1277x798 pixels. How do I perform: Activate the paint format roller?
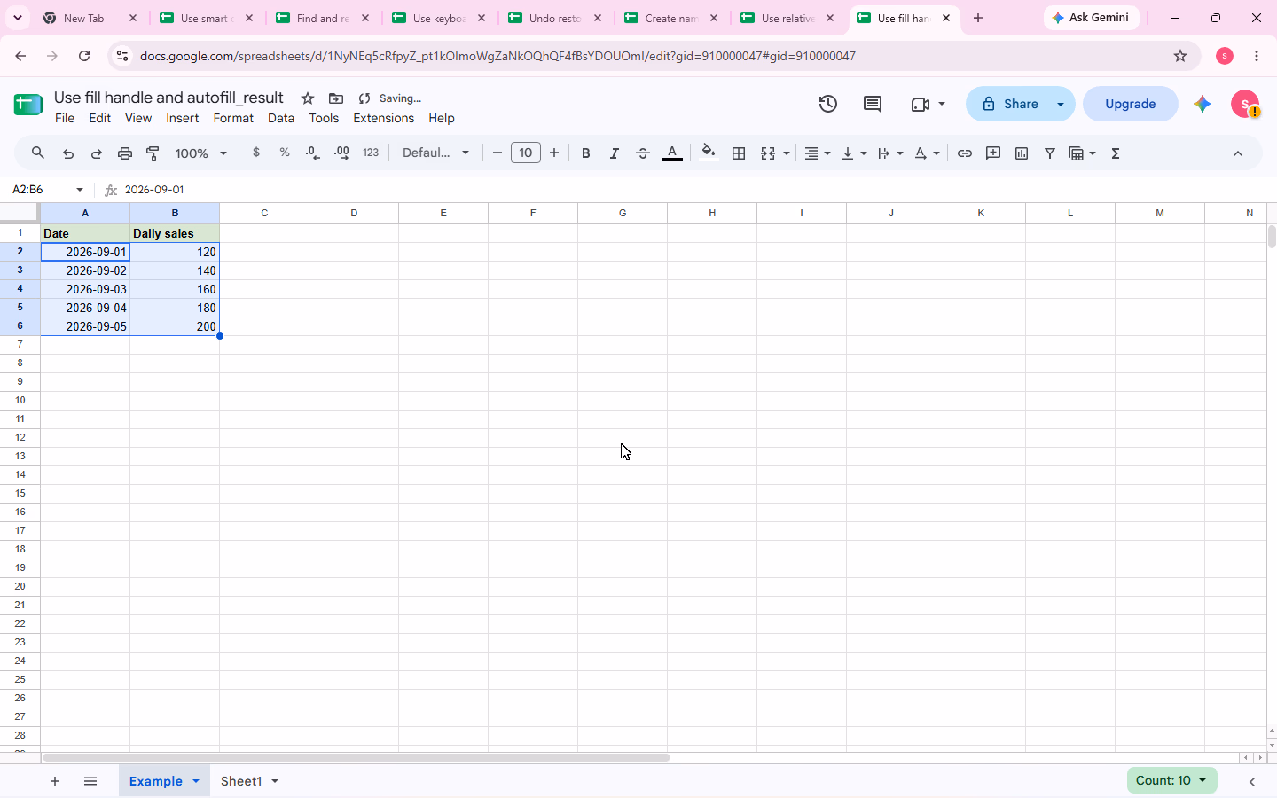(153, 153)
